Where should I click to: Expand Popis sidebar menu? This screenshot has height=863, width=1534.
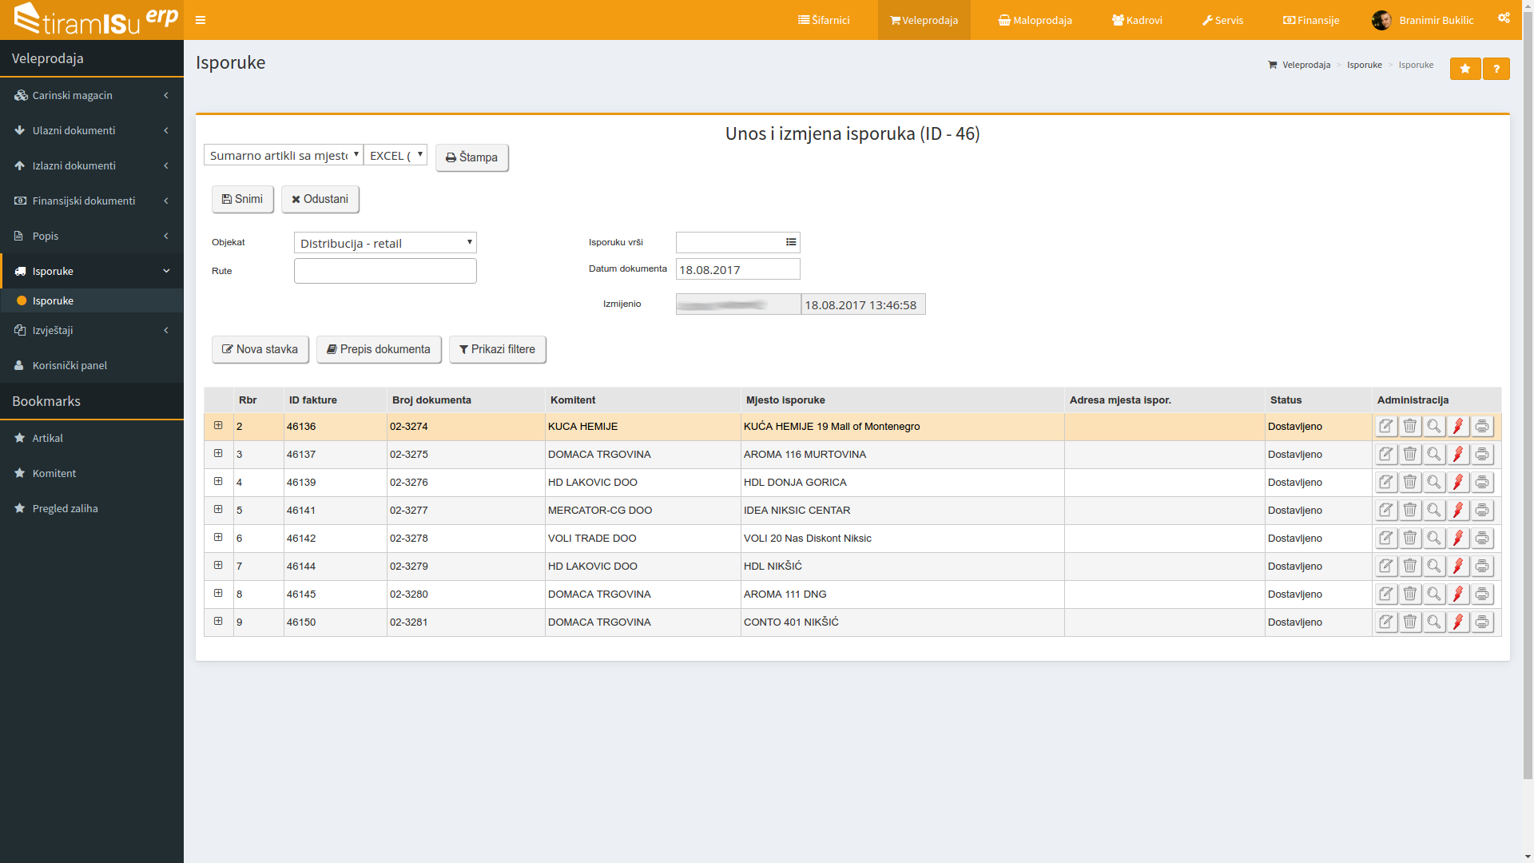(x=92, y=236)
